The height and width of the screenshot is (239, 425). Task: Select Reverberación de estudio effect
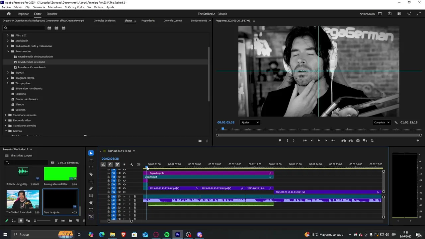click(32, 62)
